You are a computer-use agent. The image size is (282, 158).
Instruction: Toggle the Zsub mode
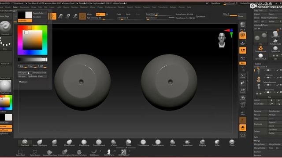[128, 14]
